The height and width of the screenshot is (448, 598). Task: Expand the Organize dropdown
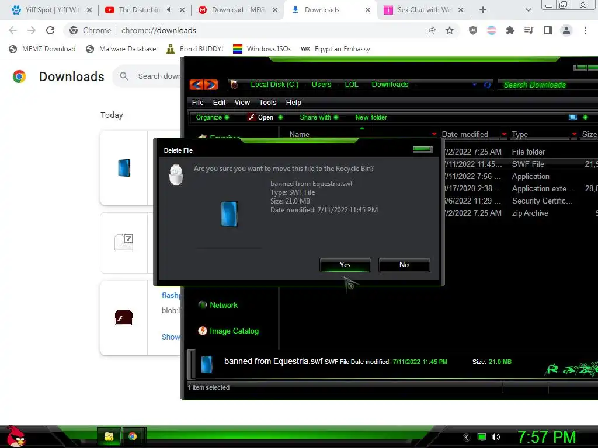[213, 117]
